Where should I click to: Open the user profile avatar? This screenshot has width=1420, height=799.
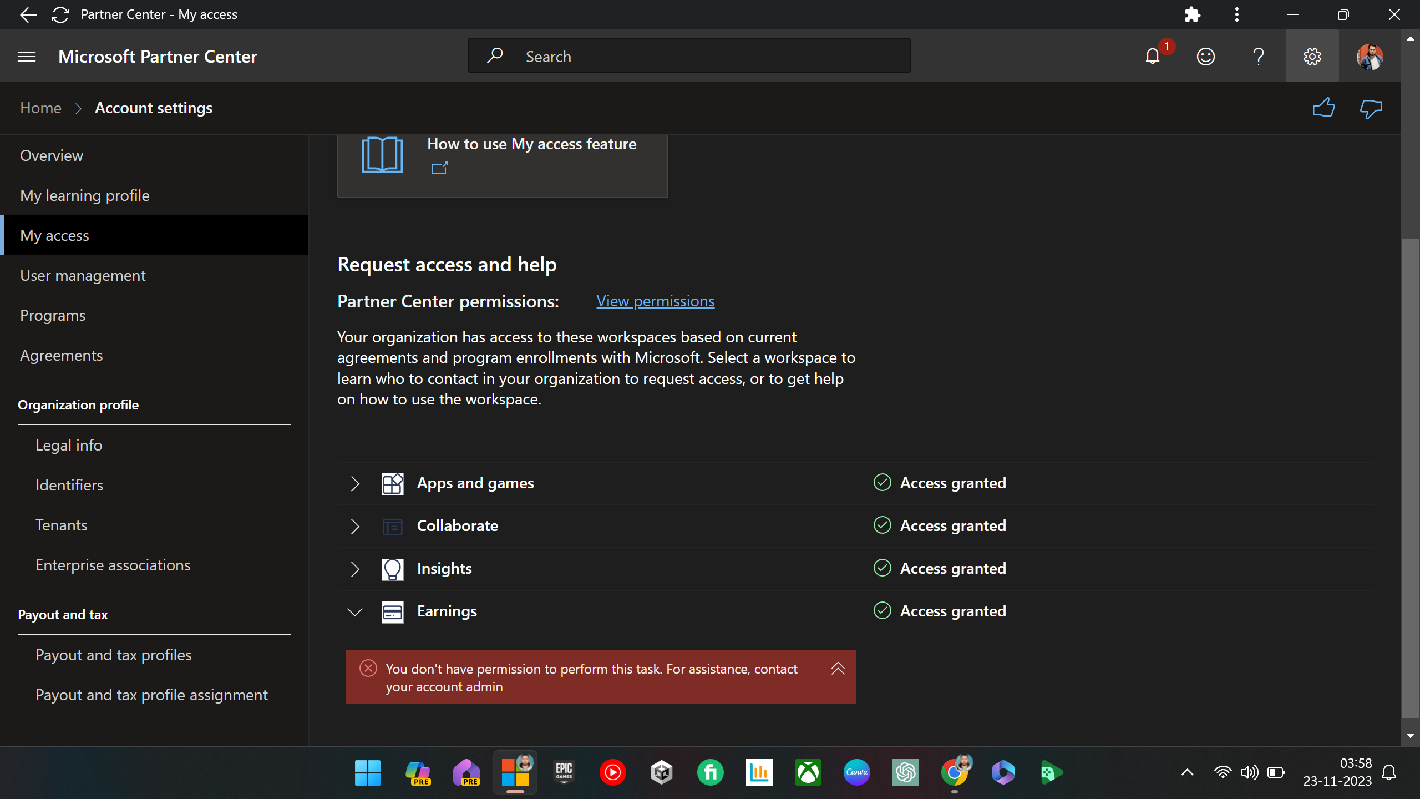[1370, 57]
